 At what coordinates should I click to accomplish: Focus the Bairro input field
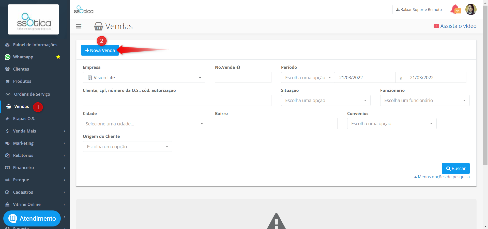click(276, 124)
